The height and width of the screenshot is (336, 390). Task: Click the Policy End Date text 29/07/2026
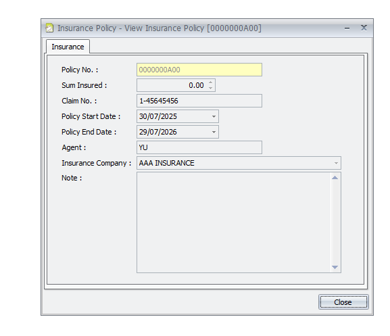(158, 132)
